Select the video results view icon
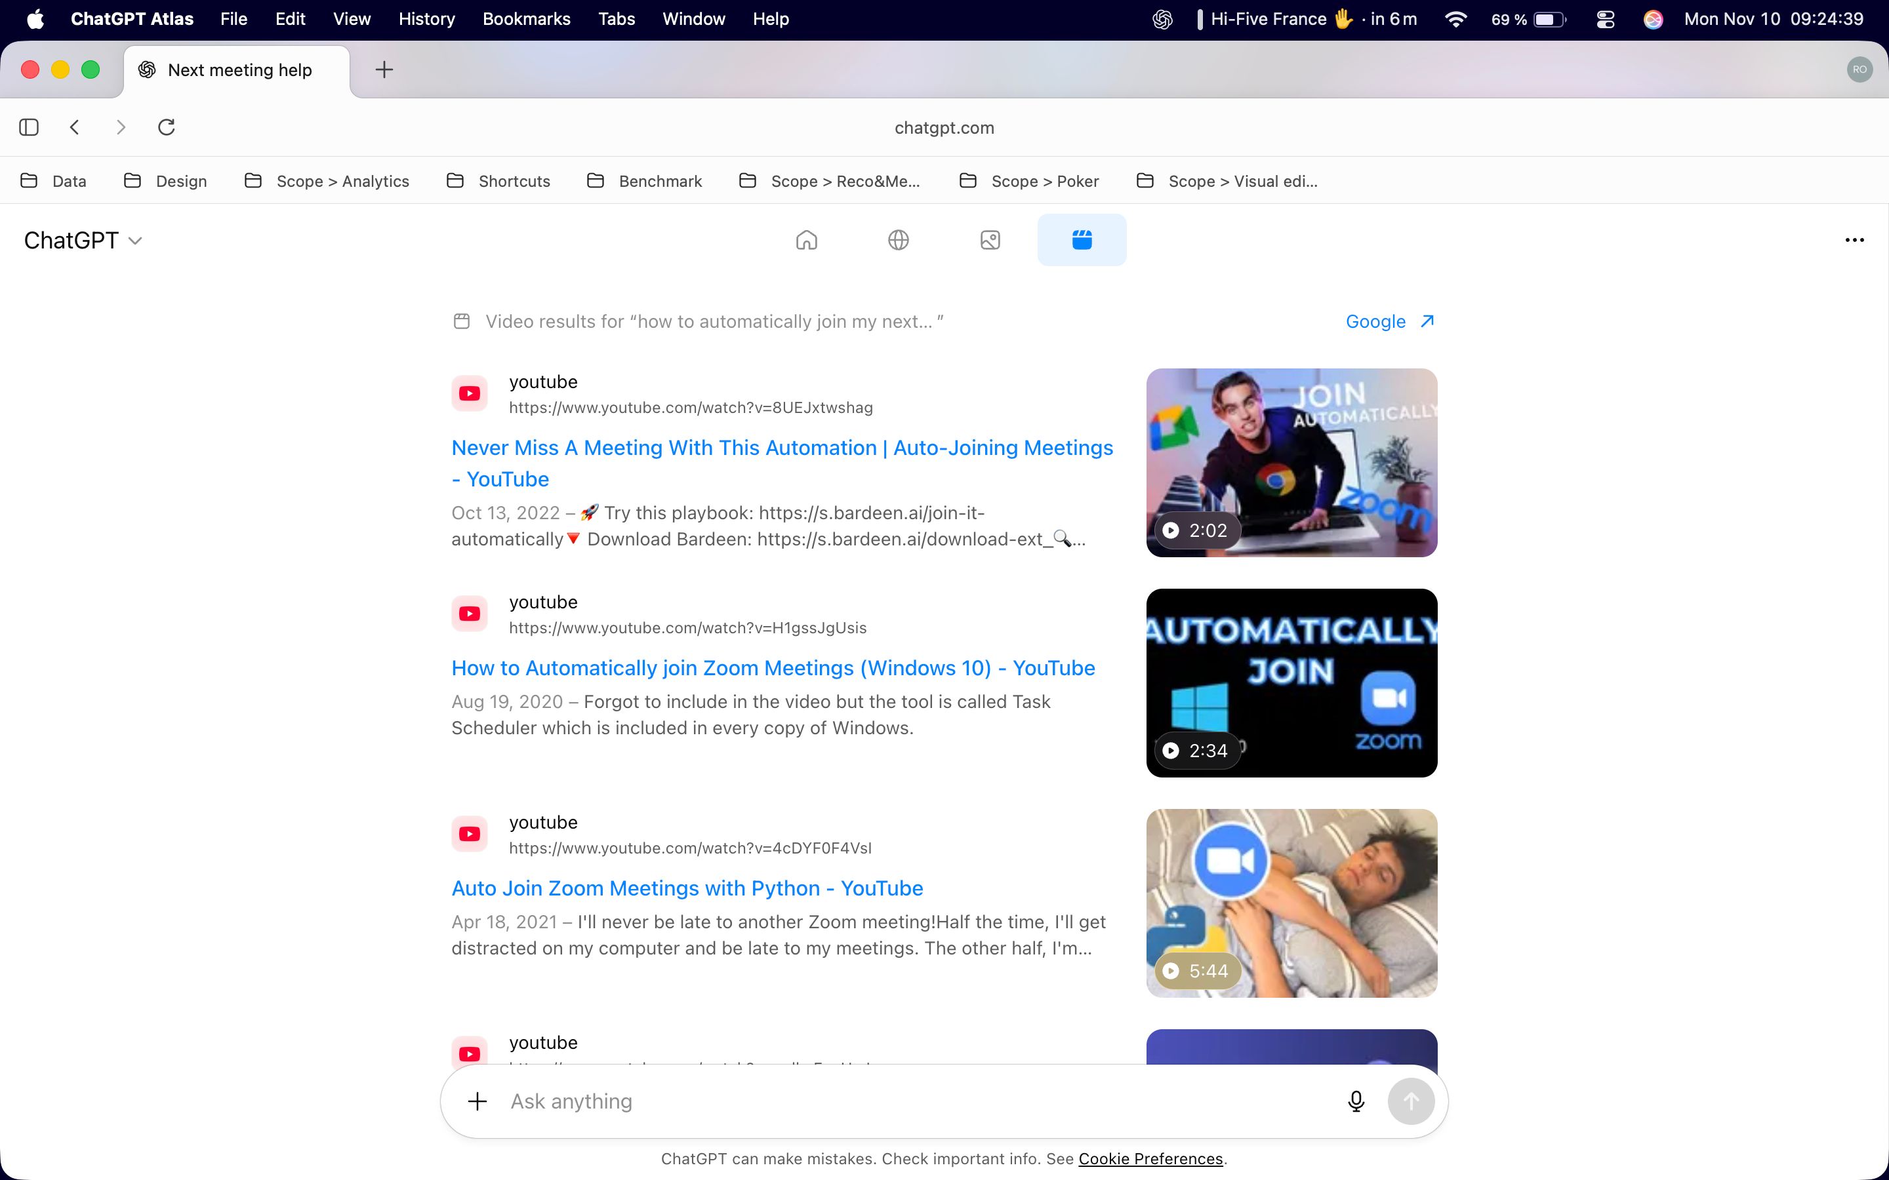This screenshot has height=1180, width=1889. [1082, 239]
